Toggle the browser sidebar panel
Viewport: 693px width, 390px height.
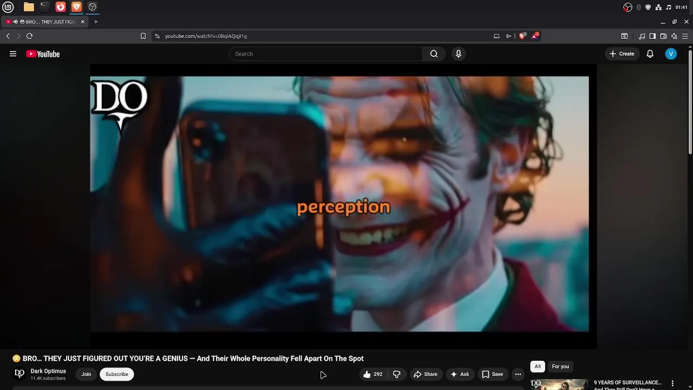pos(652,36)
